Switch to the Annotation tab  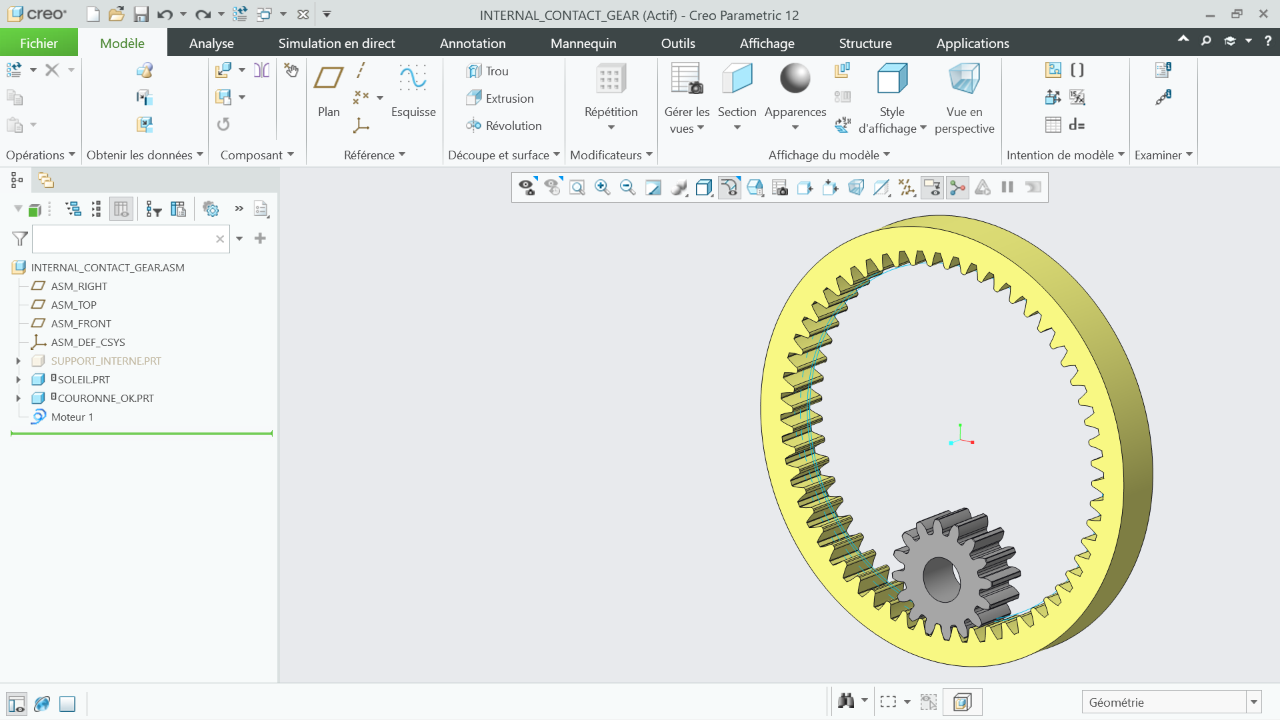(x=473, y=43)
